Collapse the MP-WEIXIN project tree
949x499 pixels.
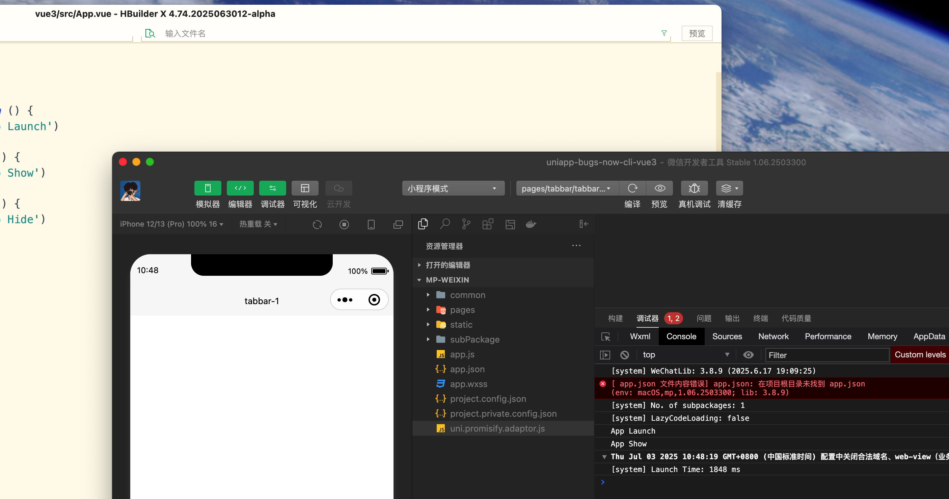[x=503, y=280]
